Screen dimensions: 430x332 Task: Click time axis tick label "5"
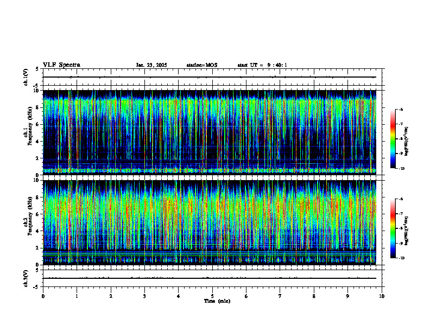click(x=212, y=296)
